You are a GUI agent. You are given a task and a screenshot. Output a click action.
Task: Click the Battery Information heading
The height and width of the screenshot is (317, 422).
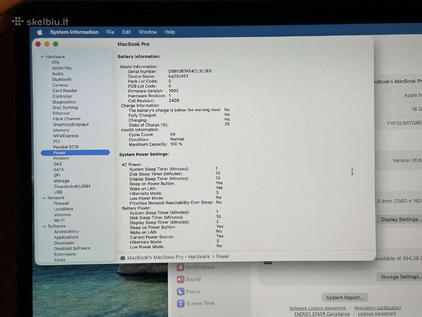tap(139, 56)
